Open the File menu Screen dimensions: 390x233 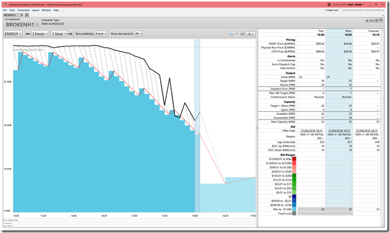click(x=5, y=10)
